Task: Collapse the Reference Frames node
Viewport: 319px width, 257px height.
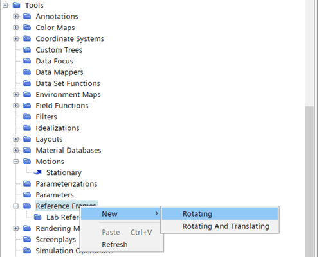Action: click(15, 206)
